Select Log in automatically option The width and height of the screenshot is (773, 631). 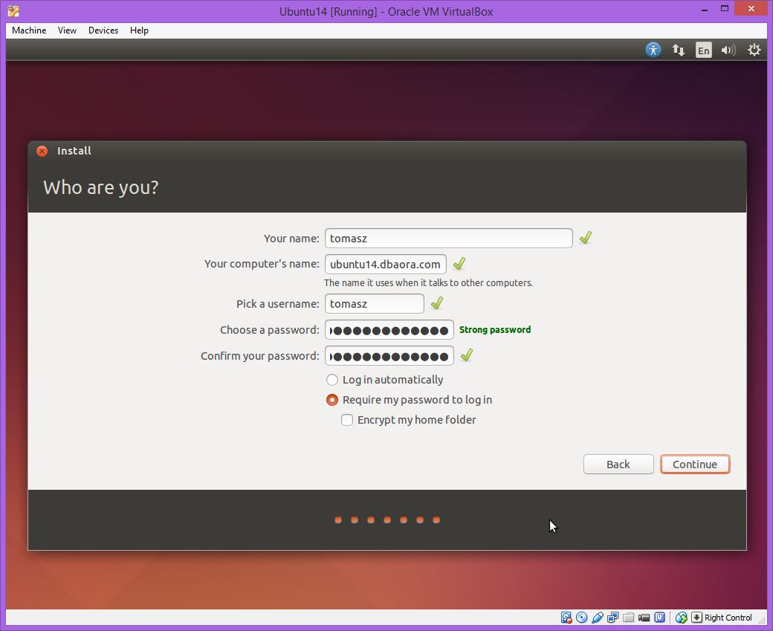point(384,380)
